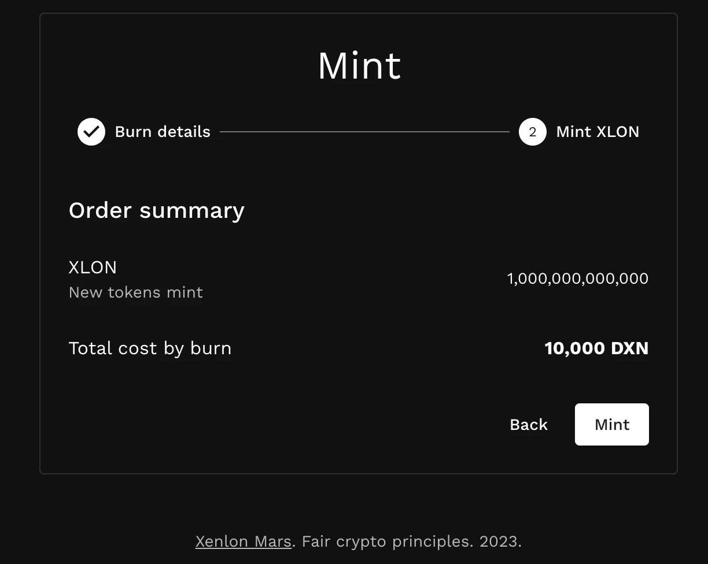Go to the Burn details step label

pos(163,132)
